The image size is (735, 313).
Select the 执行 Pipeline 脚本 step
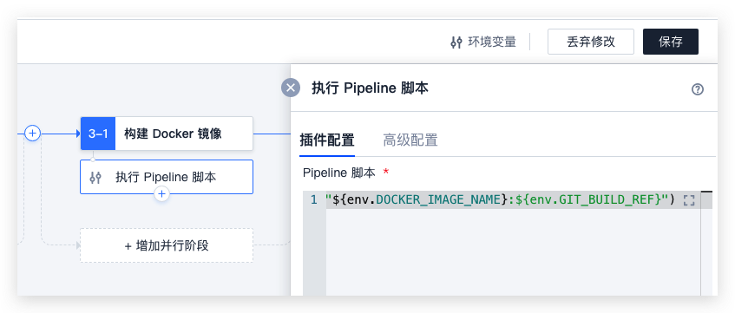tap(167, 177)
